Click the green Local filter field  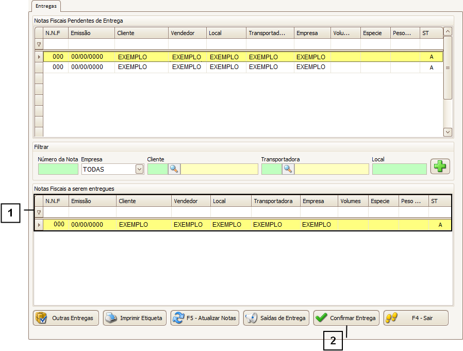click(x=399, y=169)
